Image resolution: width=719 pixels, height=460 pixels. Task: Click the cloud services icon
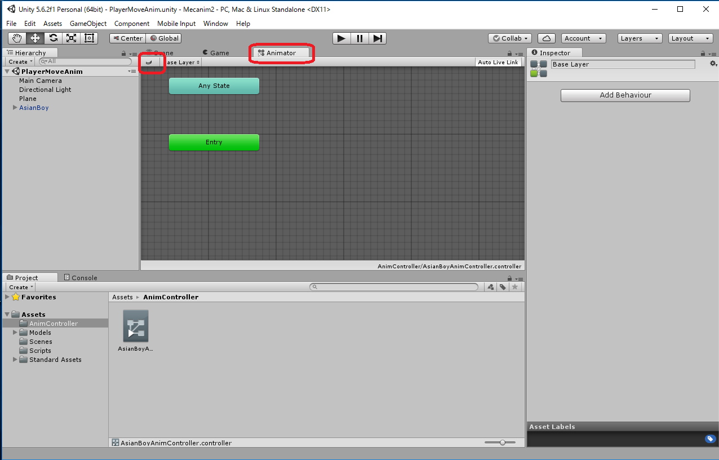tap(546, 38)
